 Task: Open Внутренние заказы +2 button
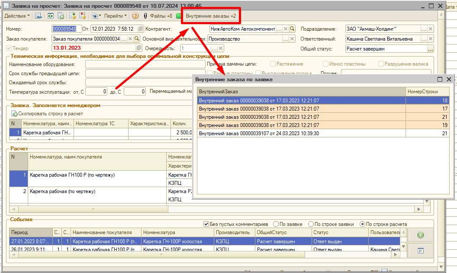coord(211,16)
